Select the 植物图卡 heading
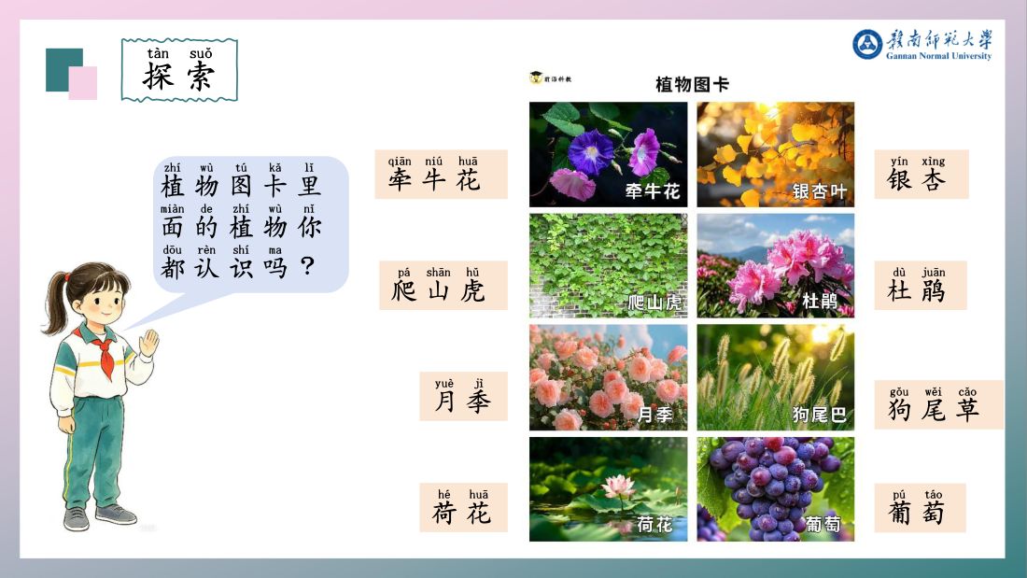Viewport: 1027px width, 578px height. (x=693, y=85)
